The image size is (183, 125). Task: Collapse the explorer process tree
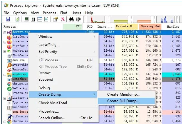tap(5, 75)
